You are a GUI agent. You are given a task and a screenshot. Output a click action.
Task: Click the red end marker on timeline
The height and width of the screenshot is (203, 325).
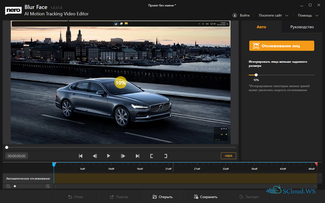pos(316,165)
